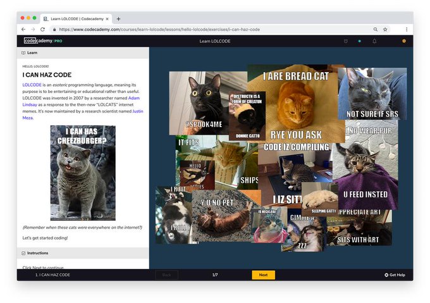Click the browser forward arrow
The image size is (430, 303).
click(x=33, y=29)
